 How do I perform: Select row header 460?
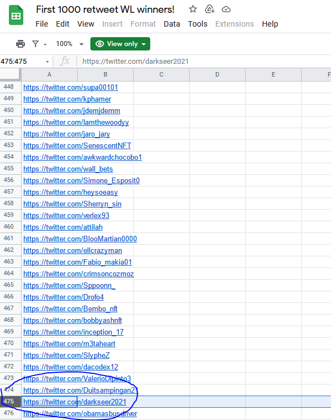[11, 227]
